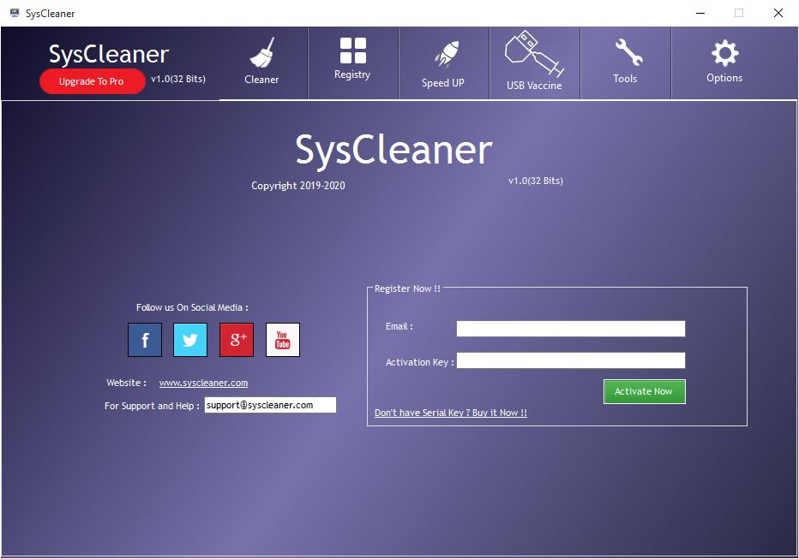Focus the Email input field

(571, 329)
